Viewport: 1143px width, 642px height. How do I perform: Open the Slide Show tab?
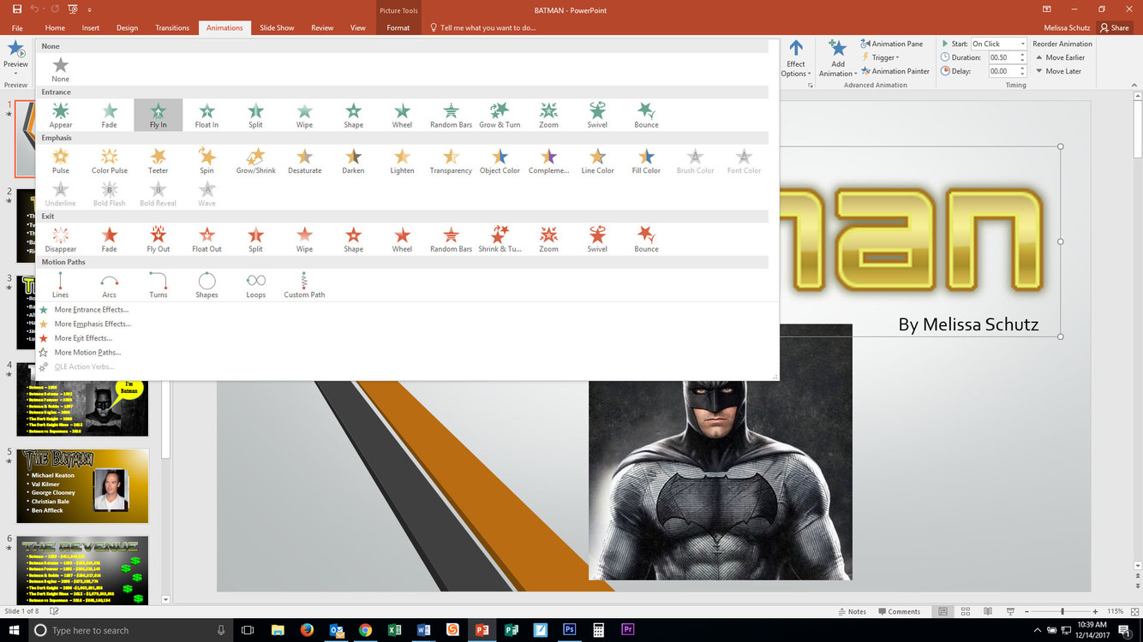pyautogui.click(x=277, y=27)
